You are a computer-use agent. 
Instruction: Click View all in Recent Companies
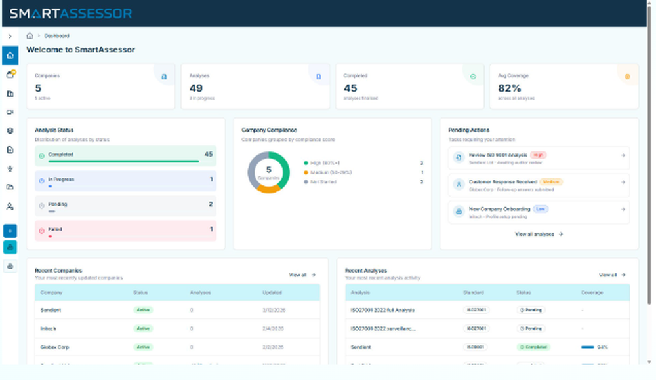tap(300, 275)
